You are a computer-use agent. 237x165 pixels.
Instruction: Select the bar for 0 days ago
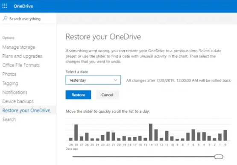point(225,136)
